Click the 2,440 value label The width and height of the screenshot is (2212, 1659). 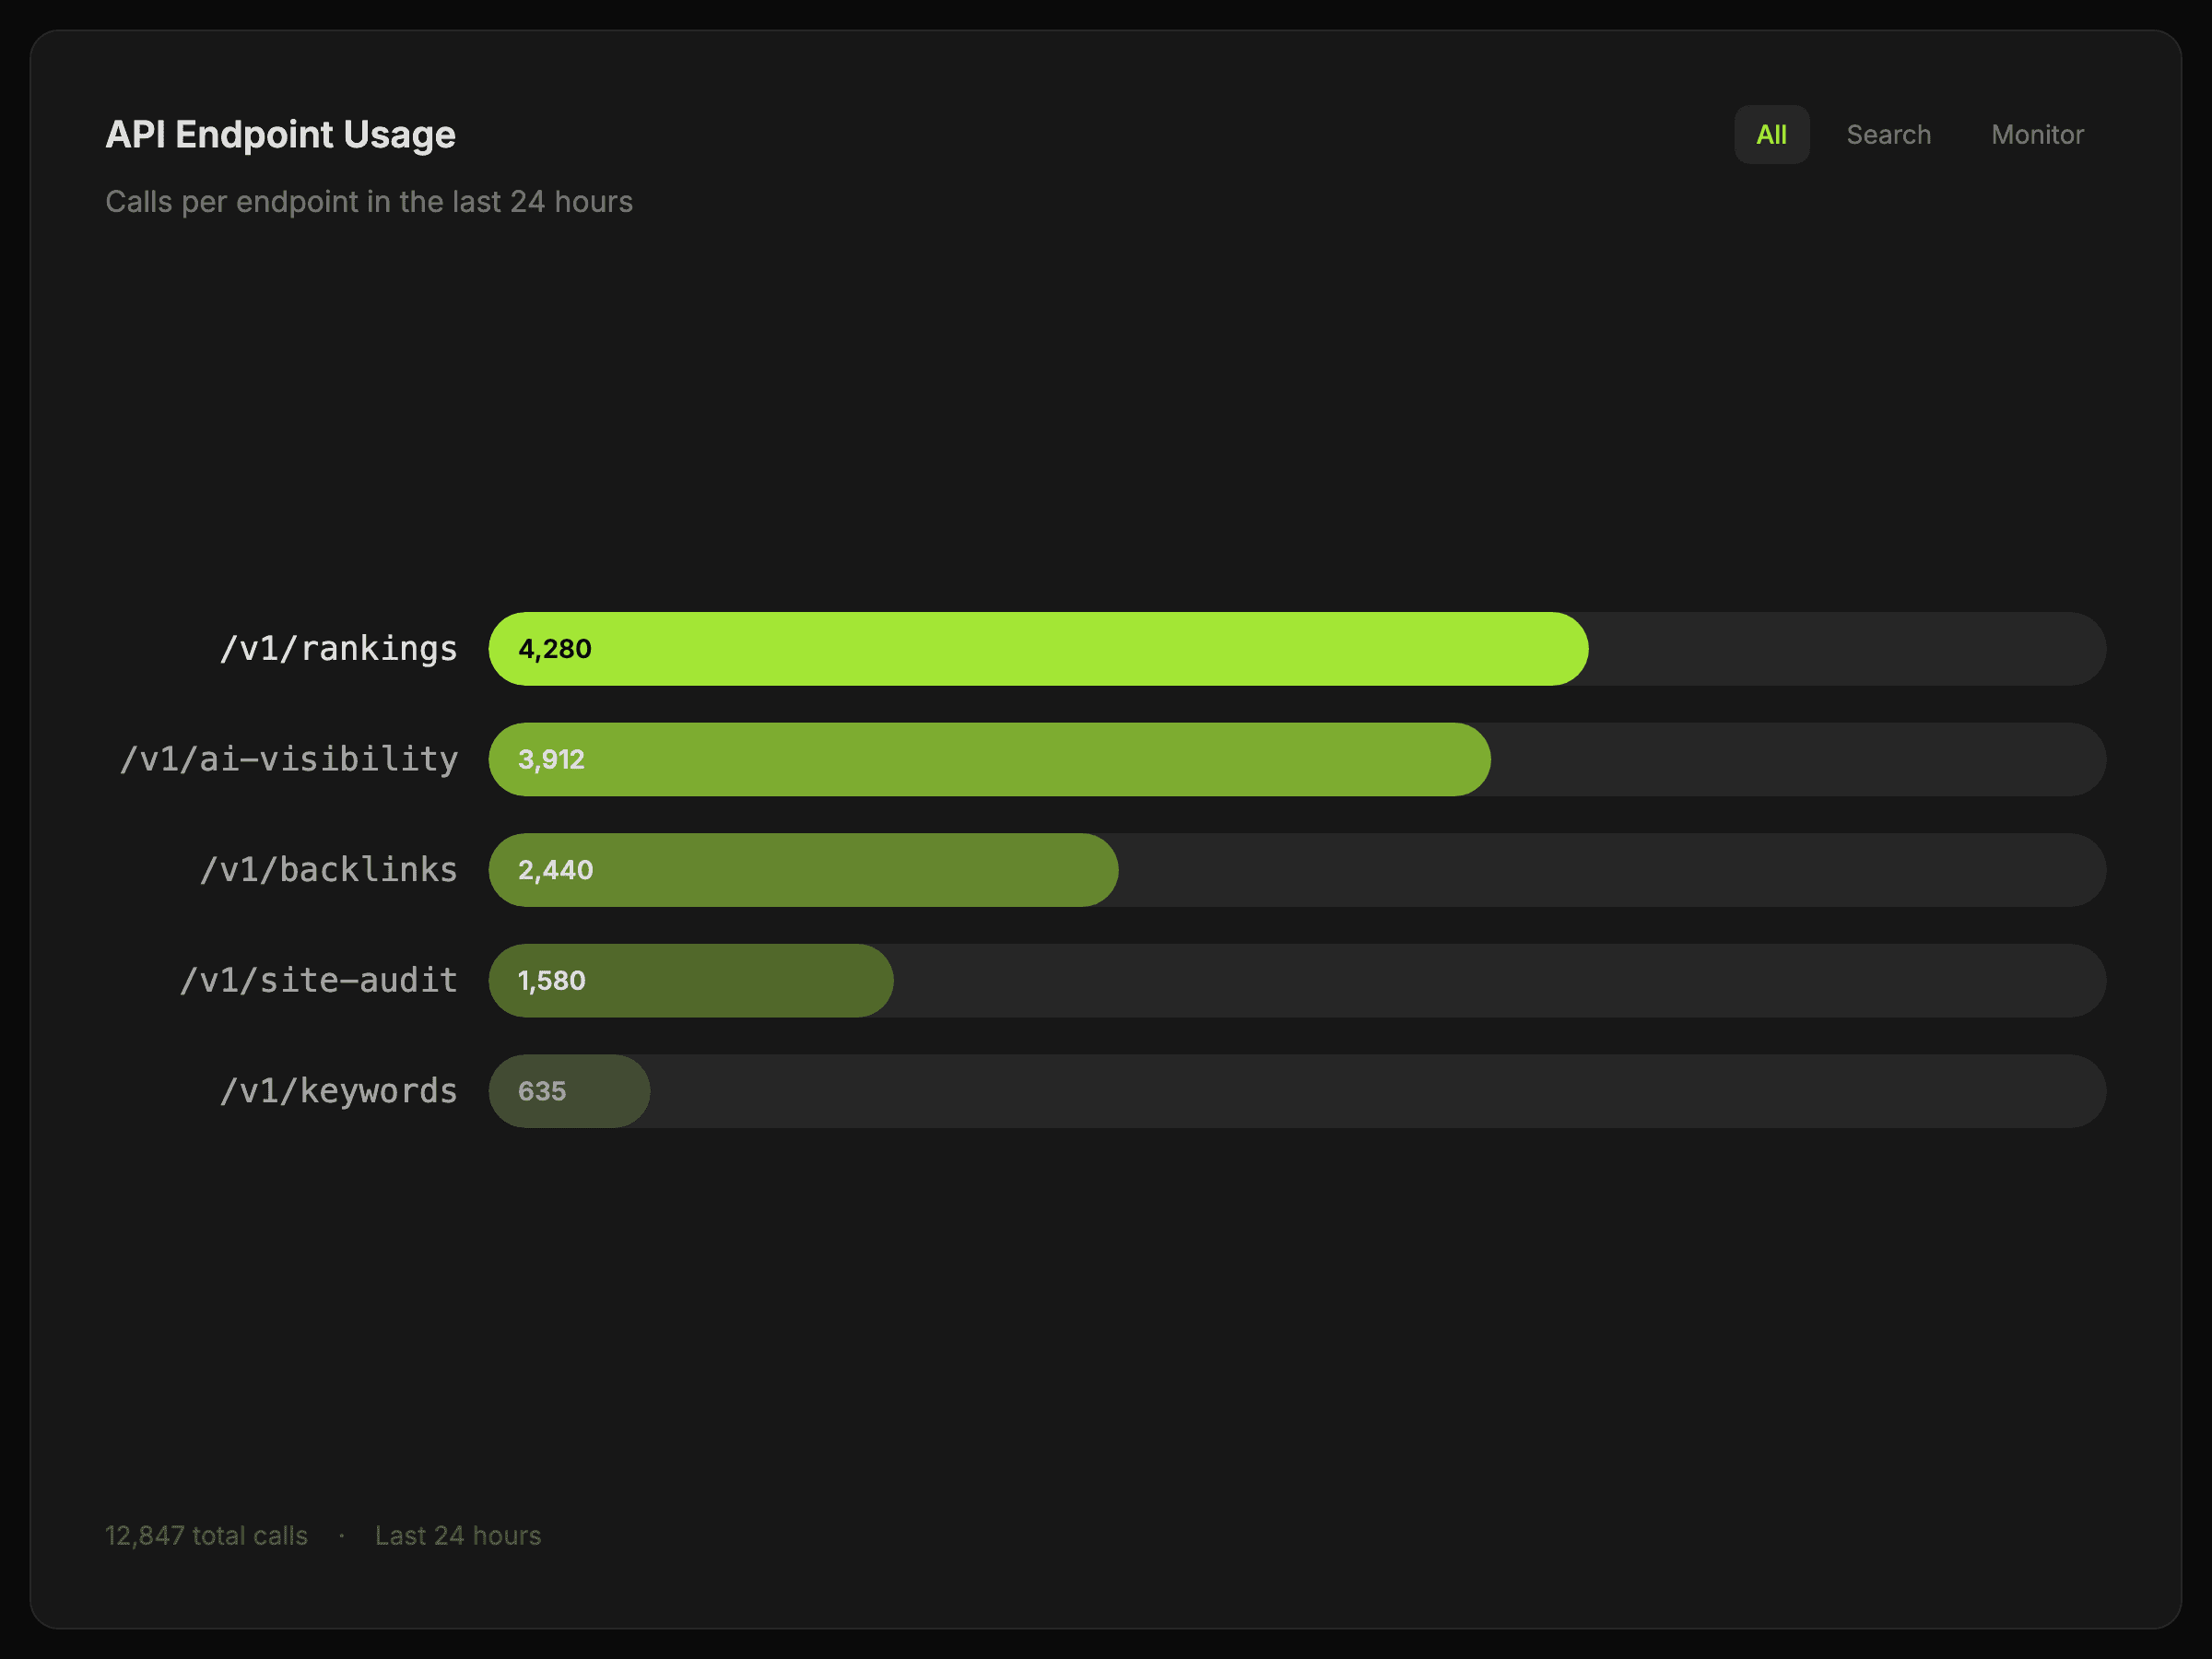(x=555, y=870)
